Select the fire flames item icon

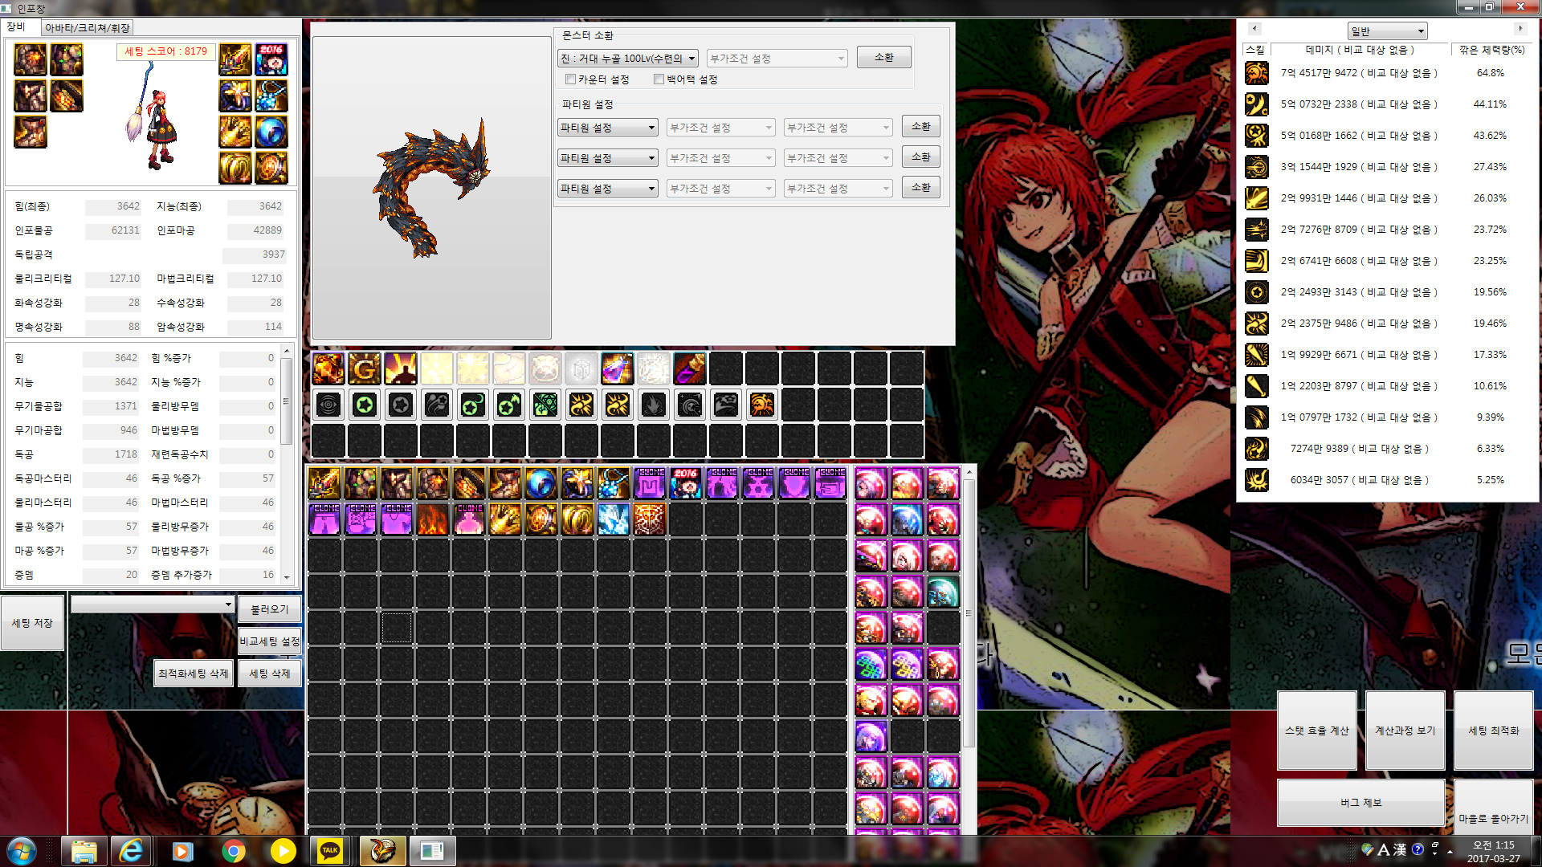432,520
